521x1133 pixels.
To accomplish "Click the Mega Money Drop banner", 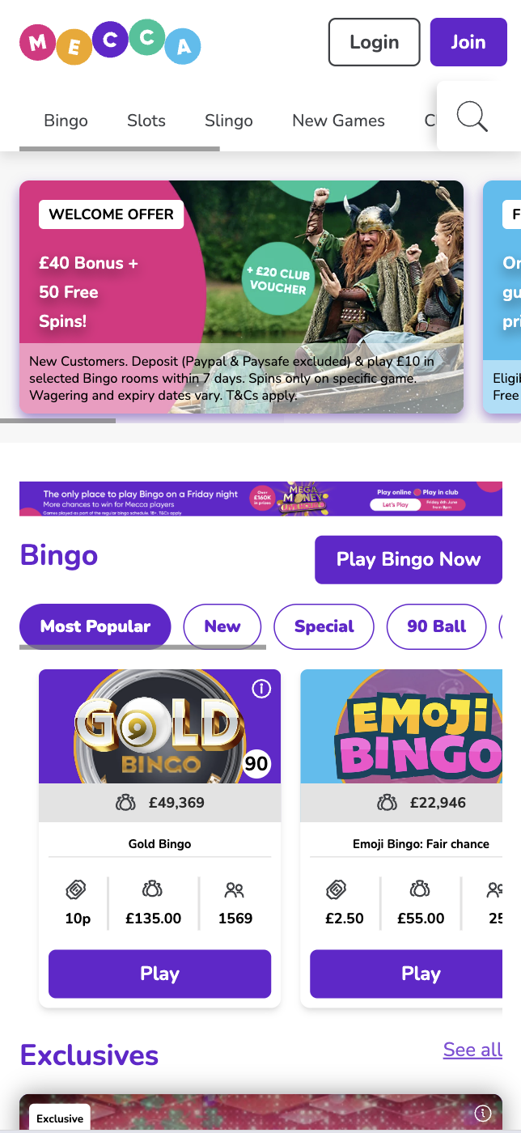I will pos(260,499).
